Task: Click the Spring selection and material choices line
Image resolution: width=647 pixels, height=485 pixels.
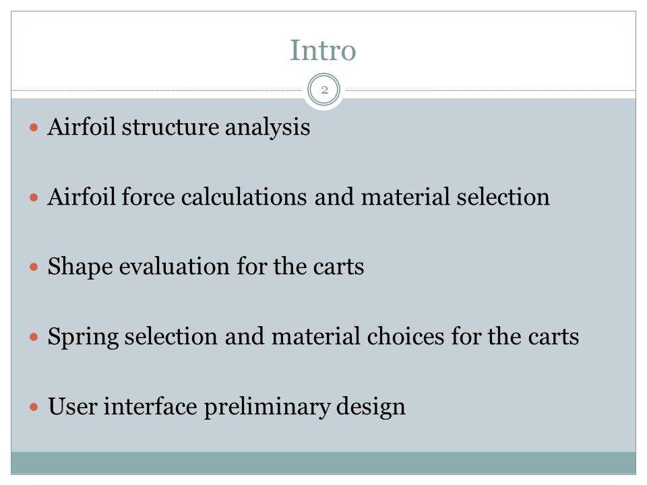Action: tap(313, 337)
